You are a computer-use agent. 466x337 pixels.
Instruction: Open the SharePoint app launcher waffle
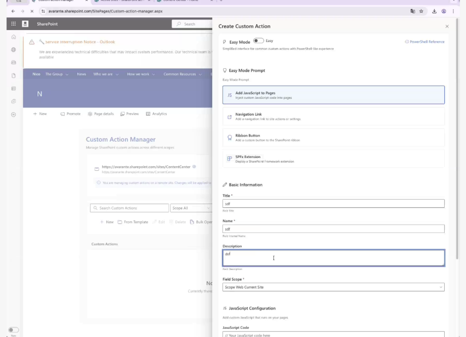point(13,24)
